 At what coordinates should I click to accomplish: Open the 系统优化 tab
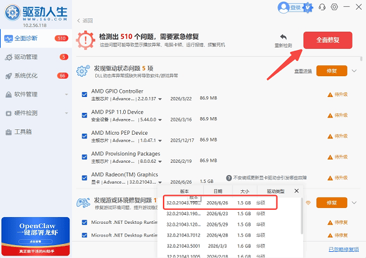pos(36,76)
